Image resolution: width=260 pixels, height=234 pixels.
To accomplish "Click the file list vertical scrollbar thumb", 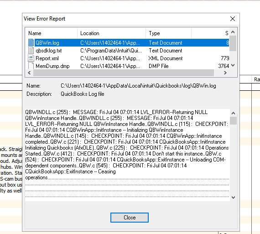I will point(233,43).
